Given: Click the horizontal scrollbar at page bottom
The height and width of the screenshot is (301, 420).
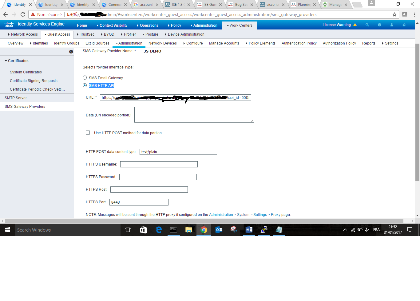Looking at the screenshot, I should 204,221.
